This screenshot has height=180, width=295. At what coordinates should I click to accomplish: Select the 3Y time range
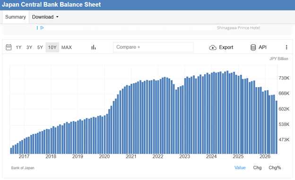coord(29,47)
